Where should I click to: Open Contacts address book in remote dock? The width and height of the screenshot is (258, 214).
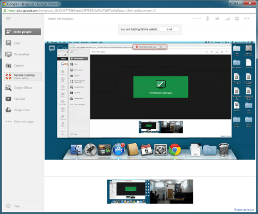[x=133, y=149]
